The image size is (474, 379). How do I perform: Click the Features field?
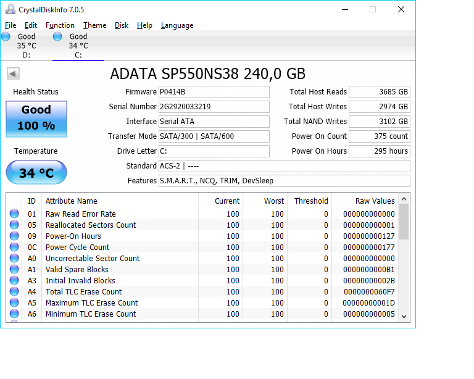point(285,181)
